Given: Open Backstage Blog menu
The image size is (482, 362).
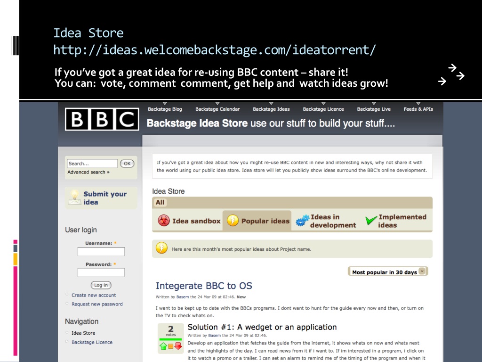Looking at the screenshot, I should [x=165, y=109].
